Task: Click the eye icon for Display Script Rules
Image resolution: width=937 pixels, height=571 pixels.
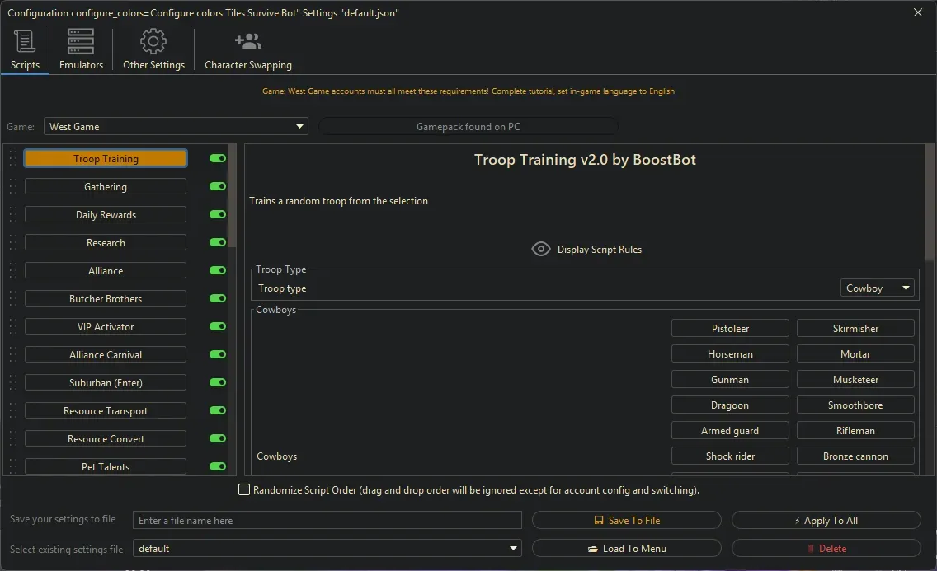Action: [x=541, y=249]
